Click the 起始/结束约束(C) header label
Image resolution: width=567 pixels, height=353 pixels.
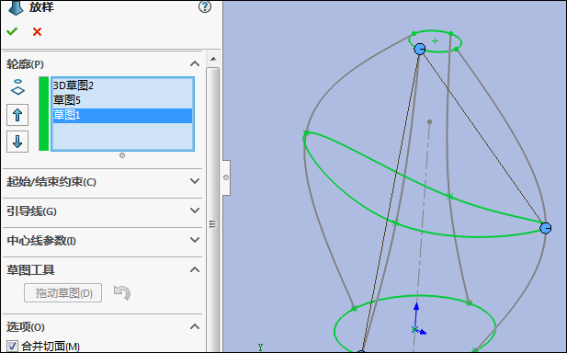coord(51,182)
